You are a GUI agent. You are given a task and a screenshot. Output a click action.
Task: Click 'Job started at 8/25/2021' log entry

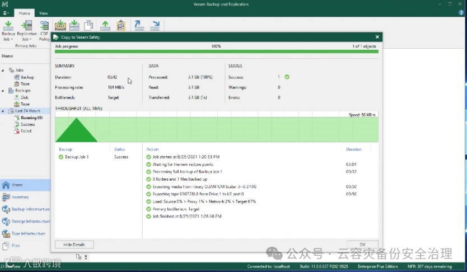coord(186,157)
